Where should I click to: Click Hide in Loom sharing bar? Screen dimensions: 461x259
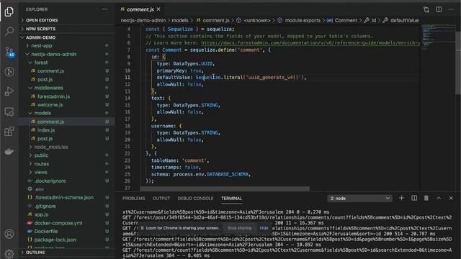264,228
